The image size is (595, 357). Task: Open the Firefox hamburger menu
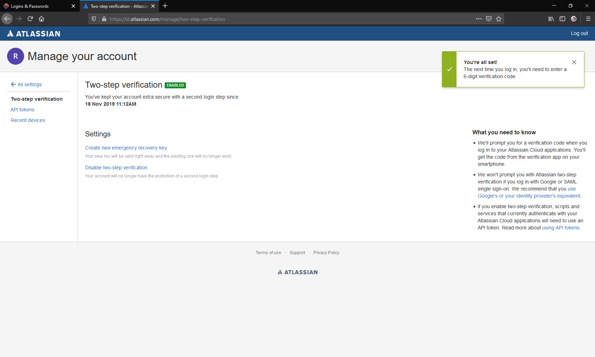pos(588,19)
